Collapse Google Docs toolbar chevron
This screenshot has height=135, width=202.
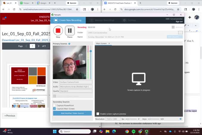(x=195, y=26)
